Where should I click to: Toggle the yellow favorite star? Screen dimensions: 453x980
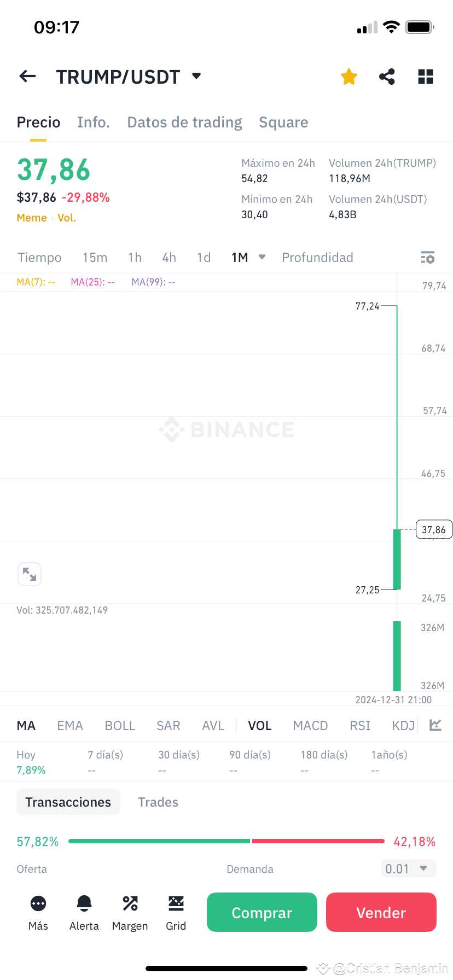pyautogui.click(x=349, y=77)
